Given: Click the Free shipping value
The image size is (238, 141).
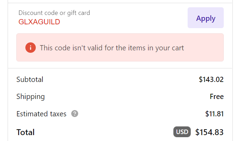Looking at the screenshot, I should 216,97.
